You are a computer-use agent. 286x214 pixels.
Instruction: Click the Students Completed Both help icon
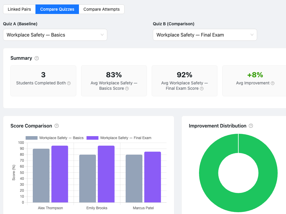pos(69,83)
